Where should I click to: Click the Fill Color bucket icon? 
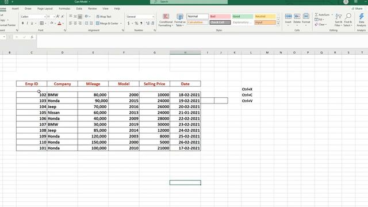52,23
